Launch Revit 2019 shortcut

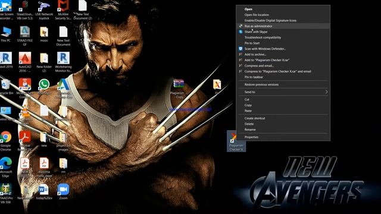(x=6, y=60)
